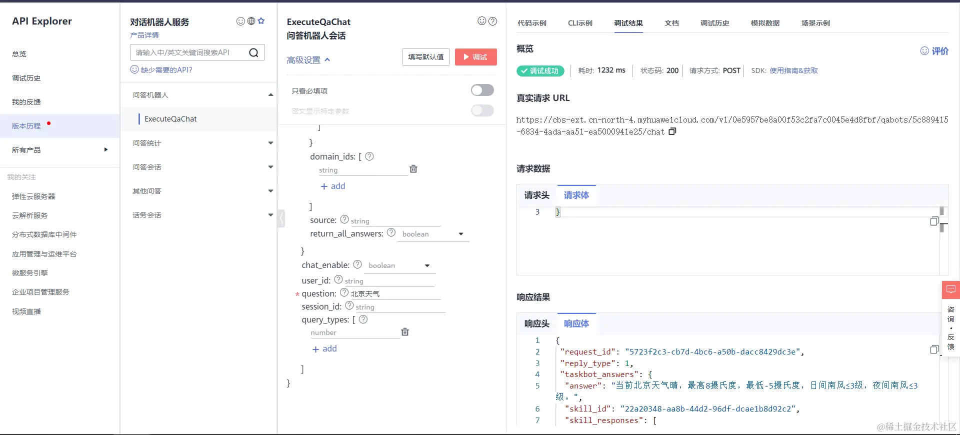Open 调试历史 in left navigation
960x435 pixels.
(x=26, y=78)
